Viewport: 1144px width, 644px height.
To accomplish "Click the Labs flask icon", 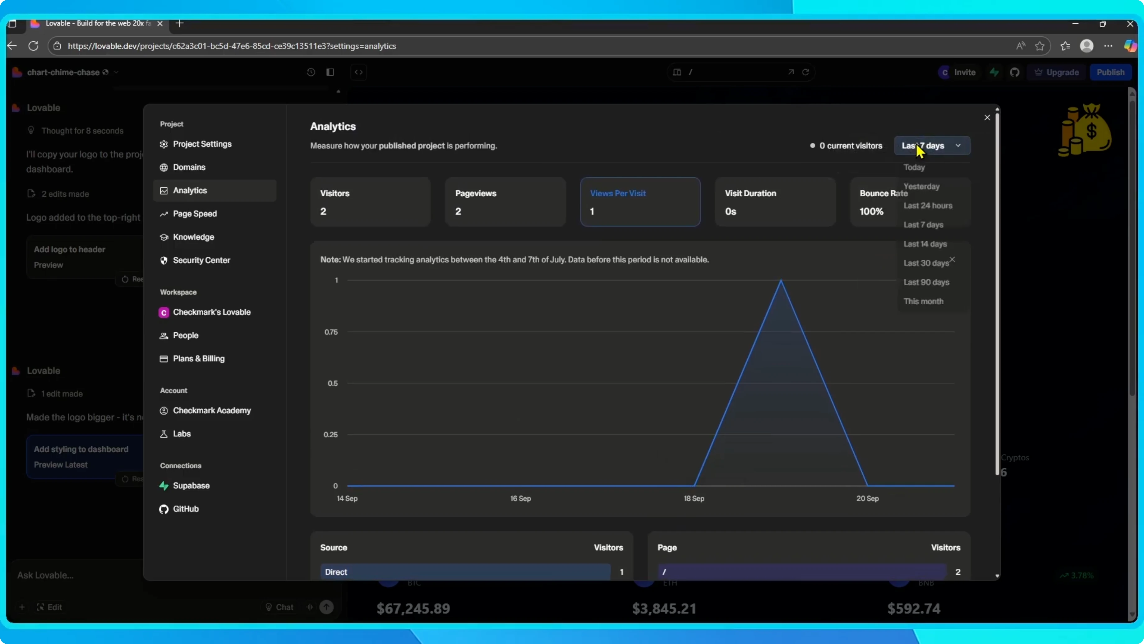I will [164, 434].
